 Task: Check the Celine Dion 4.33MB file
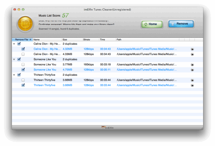tap(23, 54)
